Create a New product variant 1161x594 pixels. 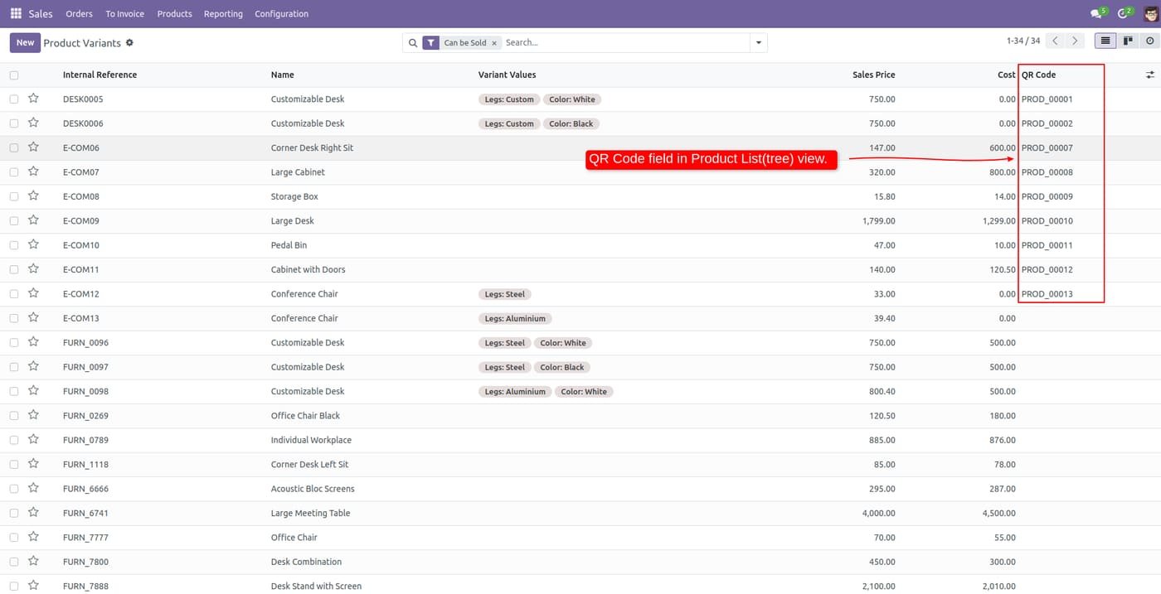coord(25,42)
